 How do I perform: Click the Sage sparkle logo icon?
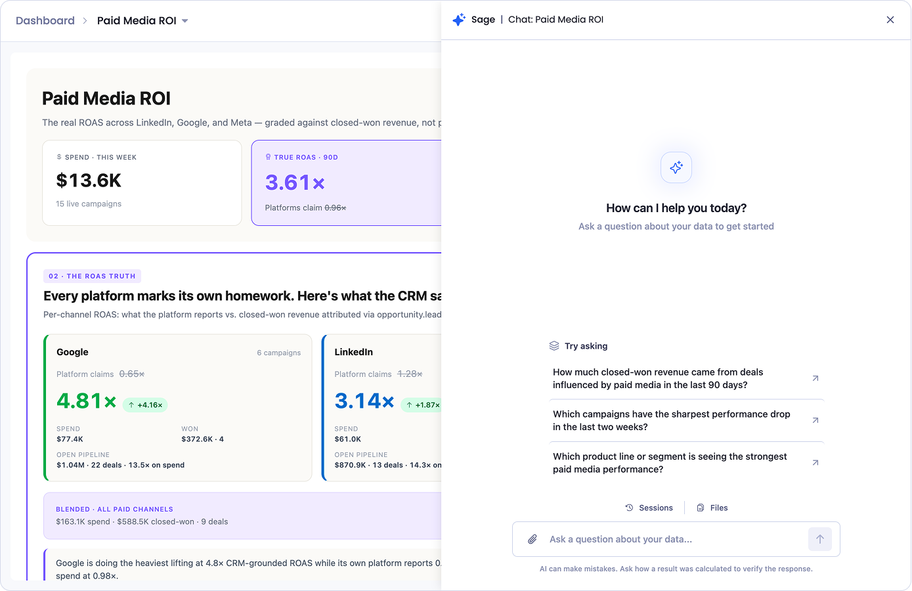(x=459, y=20)
